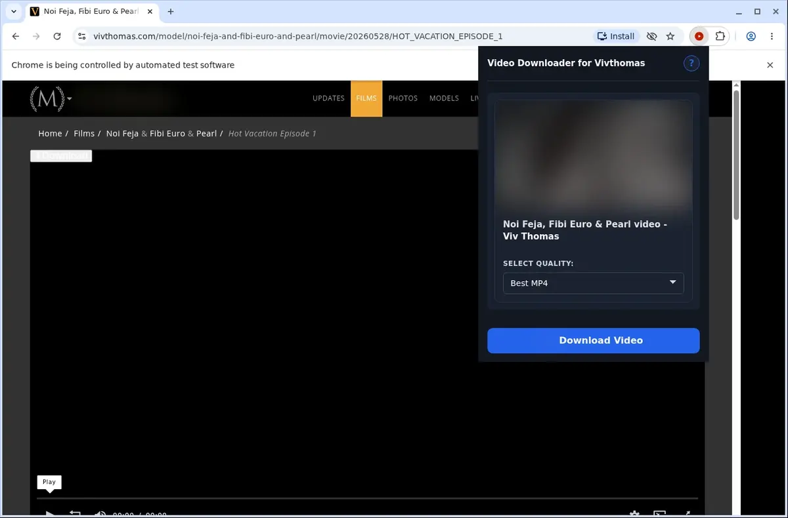
Task: Click the crossed-out eye icon in the address bar
Action: 651,36
